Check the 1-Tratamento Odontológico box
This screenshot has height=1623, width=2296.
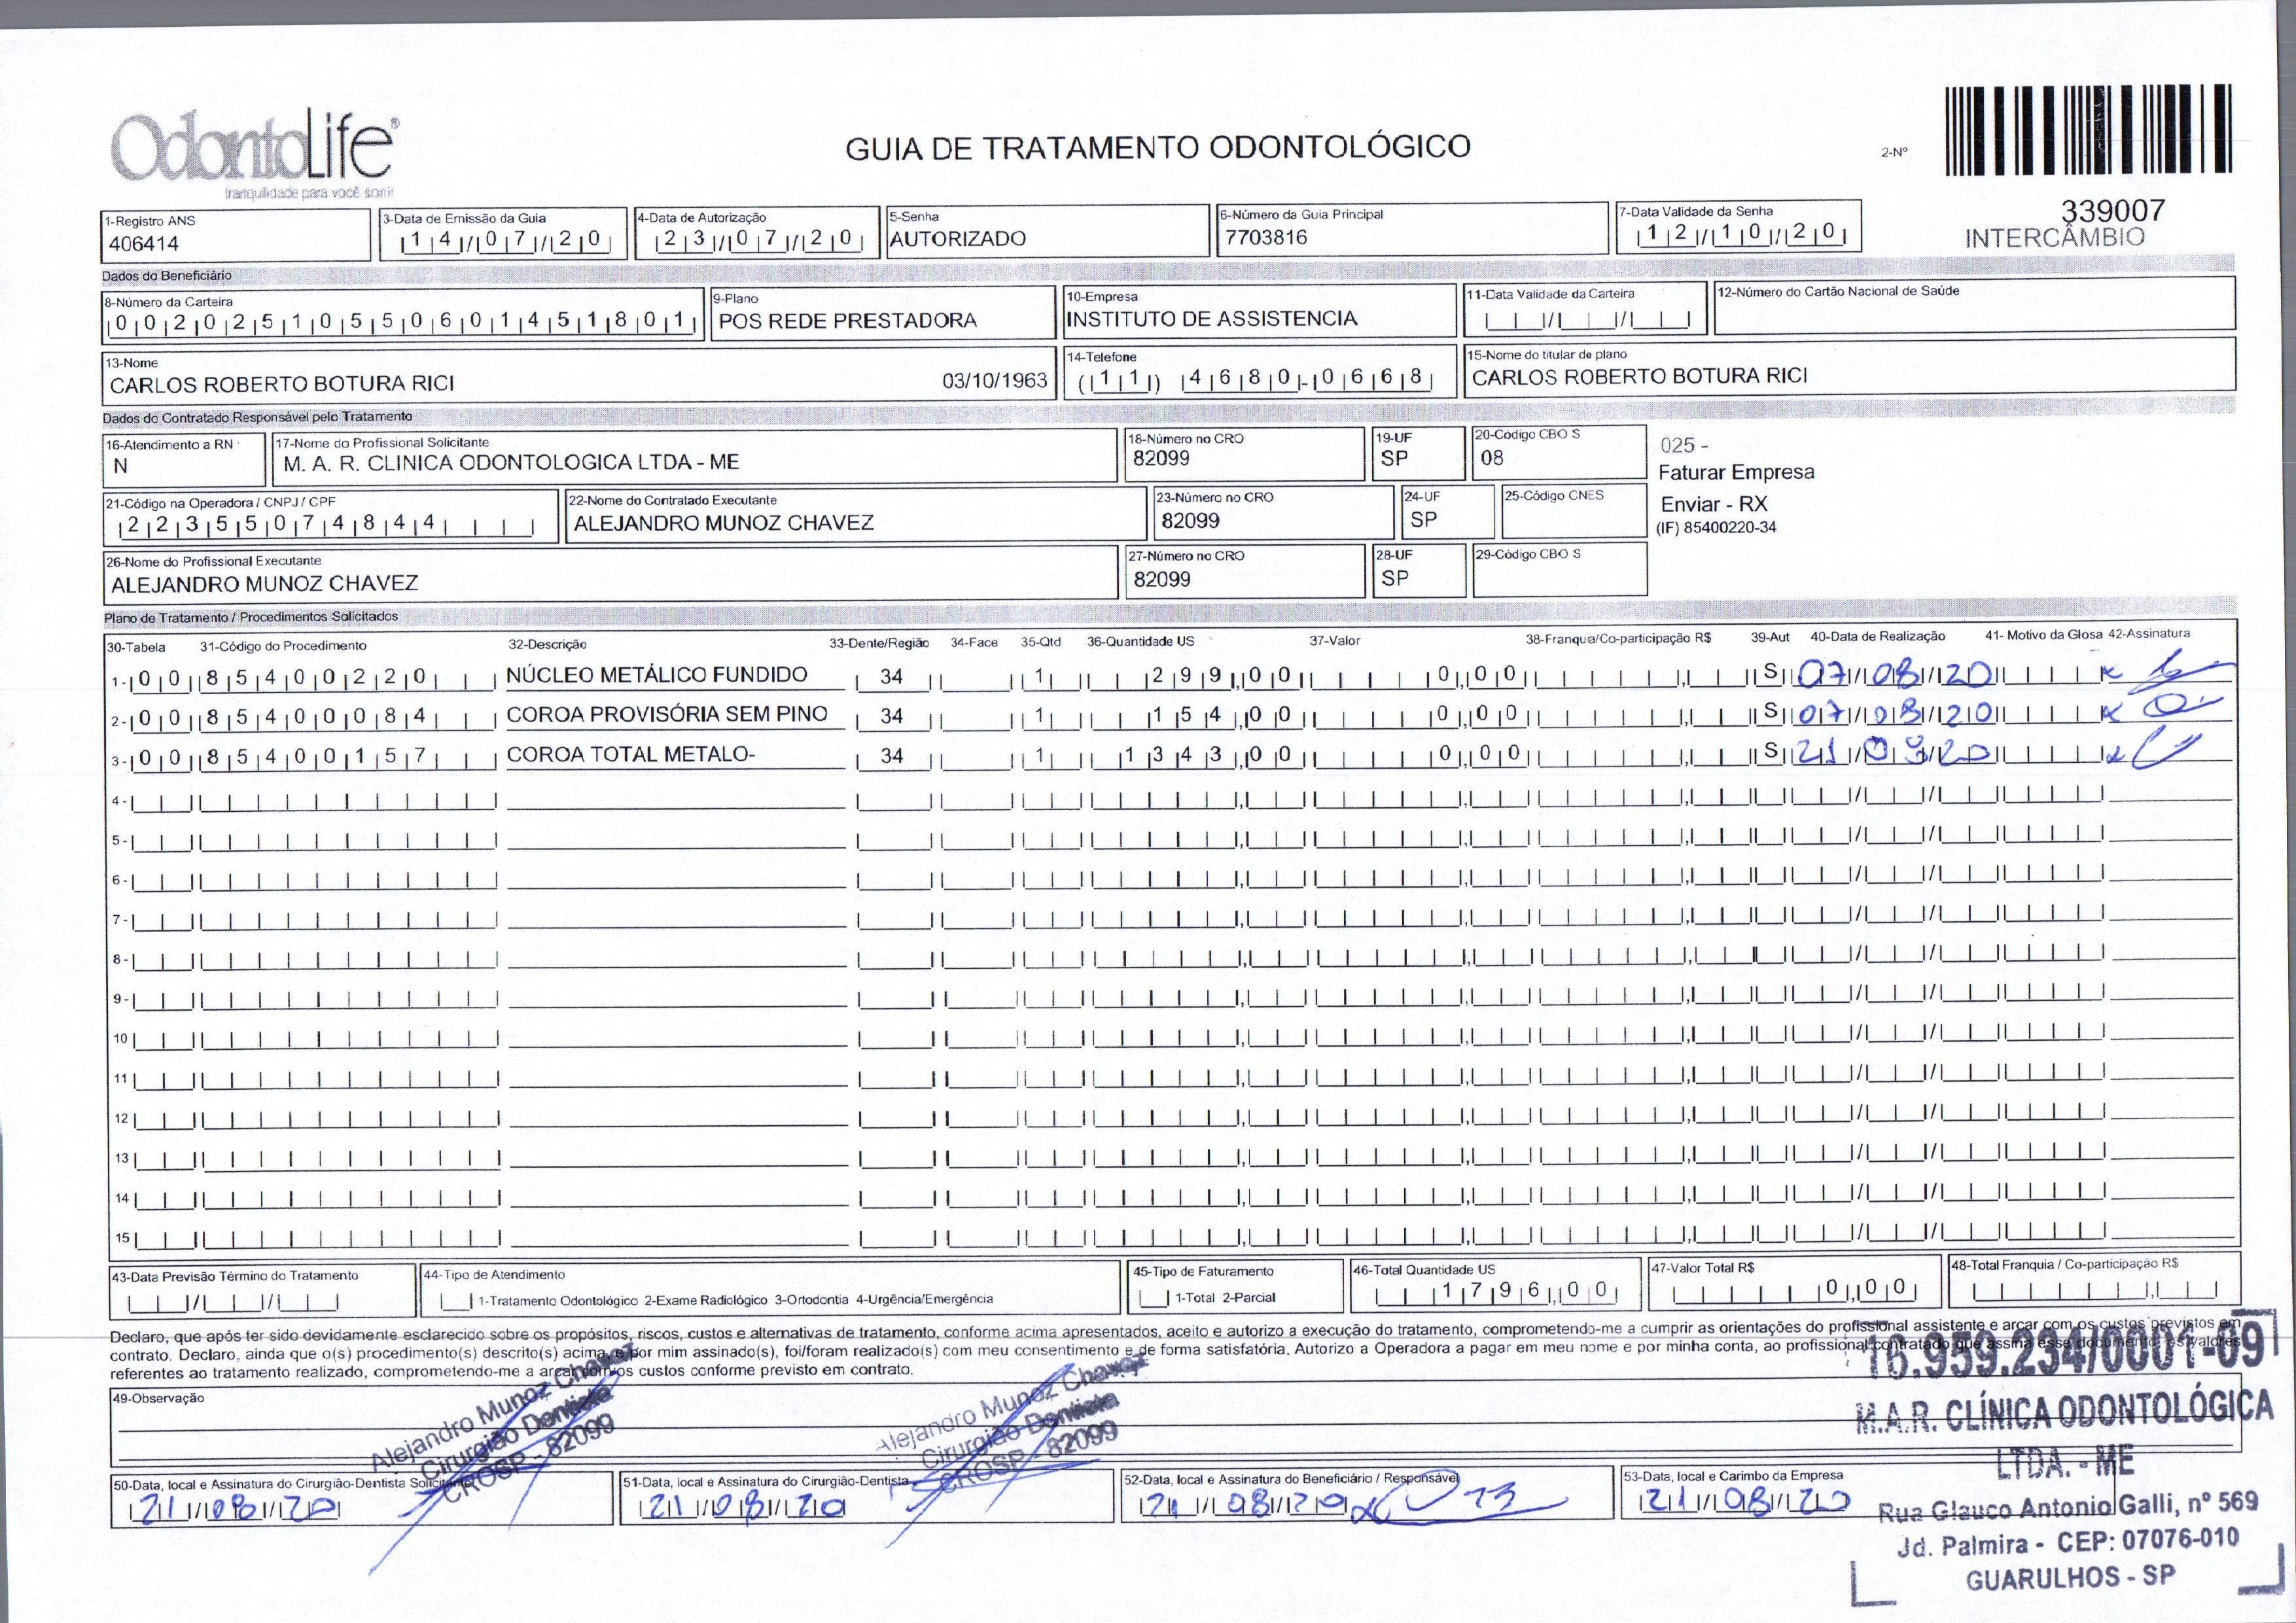point(456,1301)
